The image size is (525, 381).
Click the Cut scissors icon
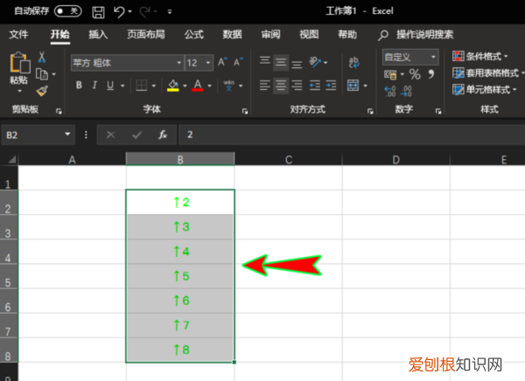coord(42,57)
